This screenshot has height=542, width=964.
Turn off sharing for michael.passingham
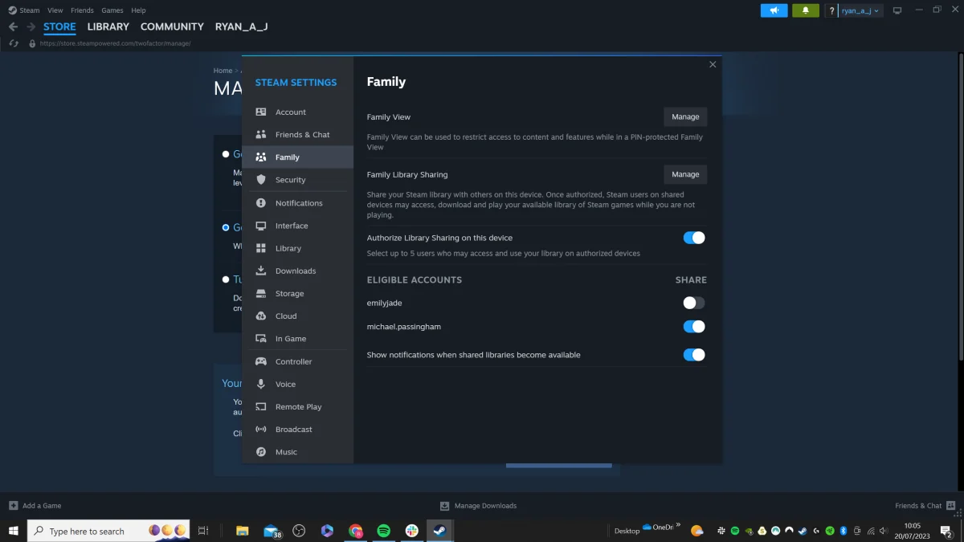tap(693, 327)
